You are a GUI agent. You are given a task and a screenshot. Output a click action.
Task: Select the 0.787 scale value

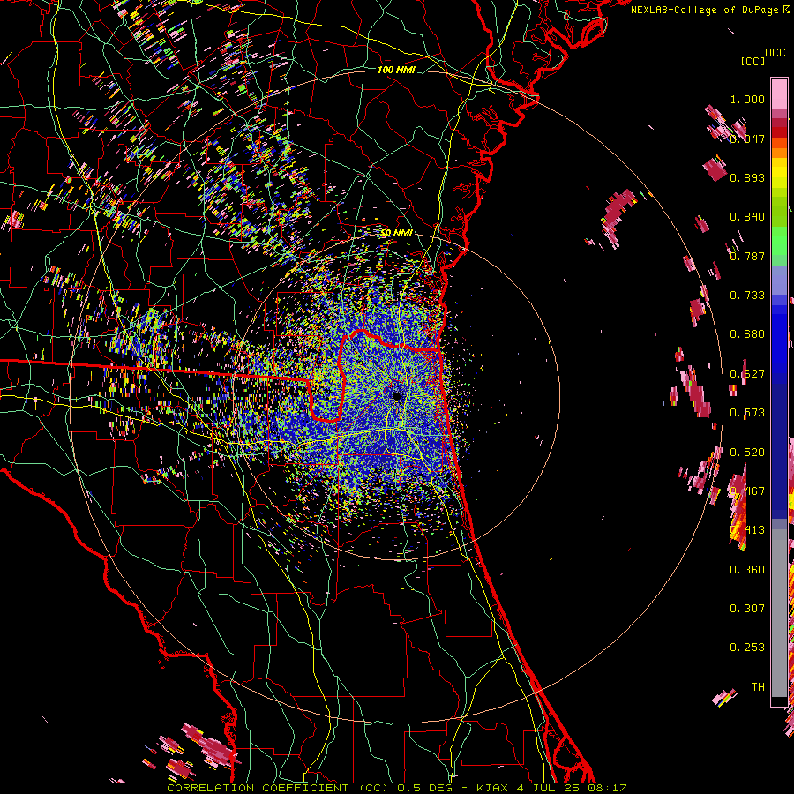tap(747, 256)
